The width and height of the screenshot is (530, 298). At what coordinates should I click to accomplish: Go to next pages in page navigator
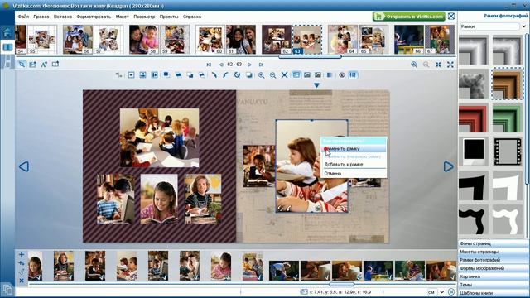click(x=249, y=65)
